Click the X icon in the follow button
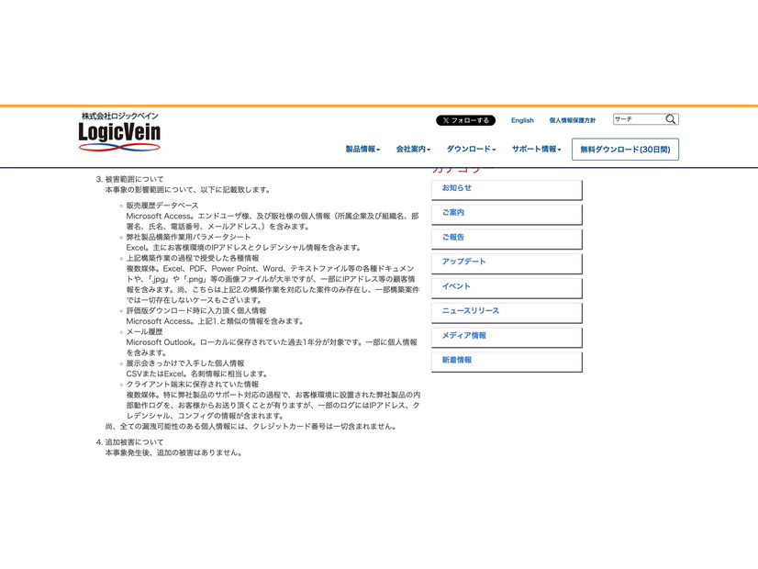Viewport: 758px width, 569px height. [446, 119]
